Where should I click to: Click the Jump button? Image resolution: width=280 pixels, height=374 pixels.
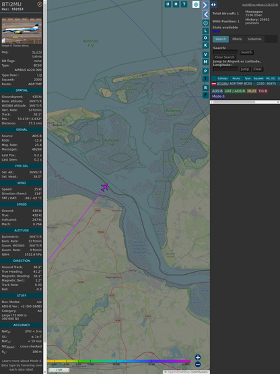244,69
